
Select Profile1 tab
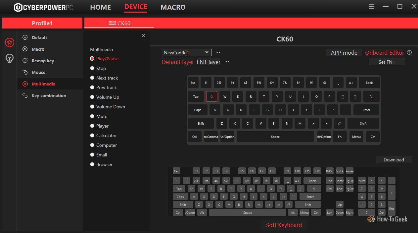point(42,23)
